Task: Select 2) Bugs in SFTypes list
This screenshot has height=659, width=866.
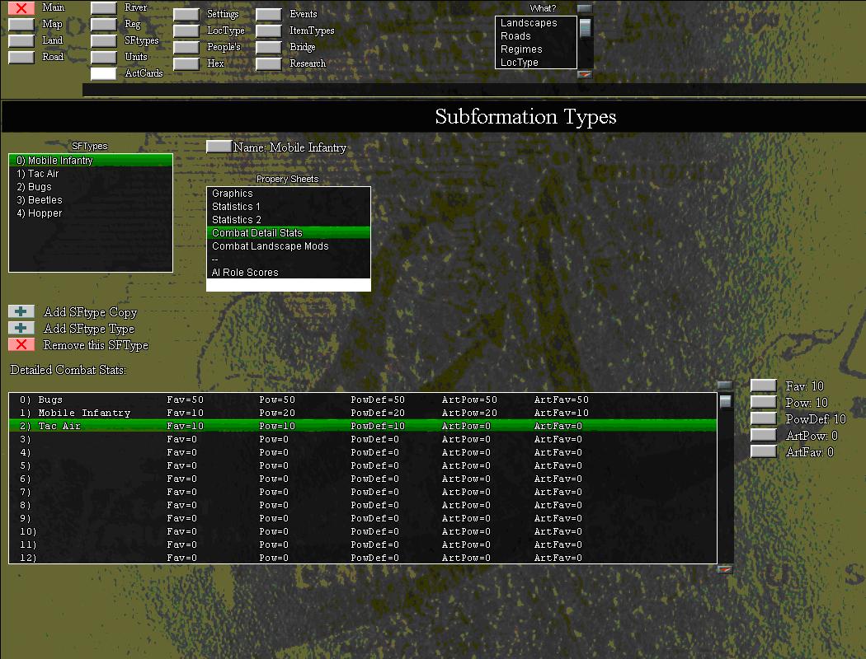Action: click(x=91, y=187)
